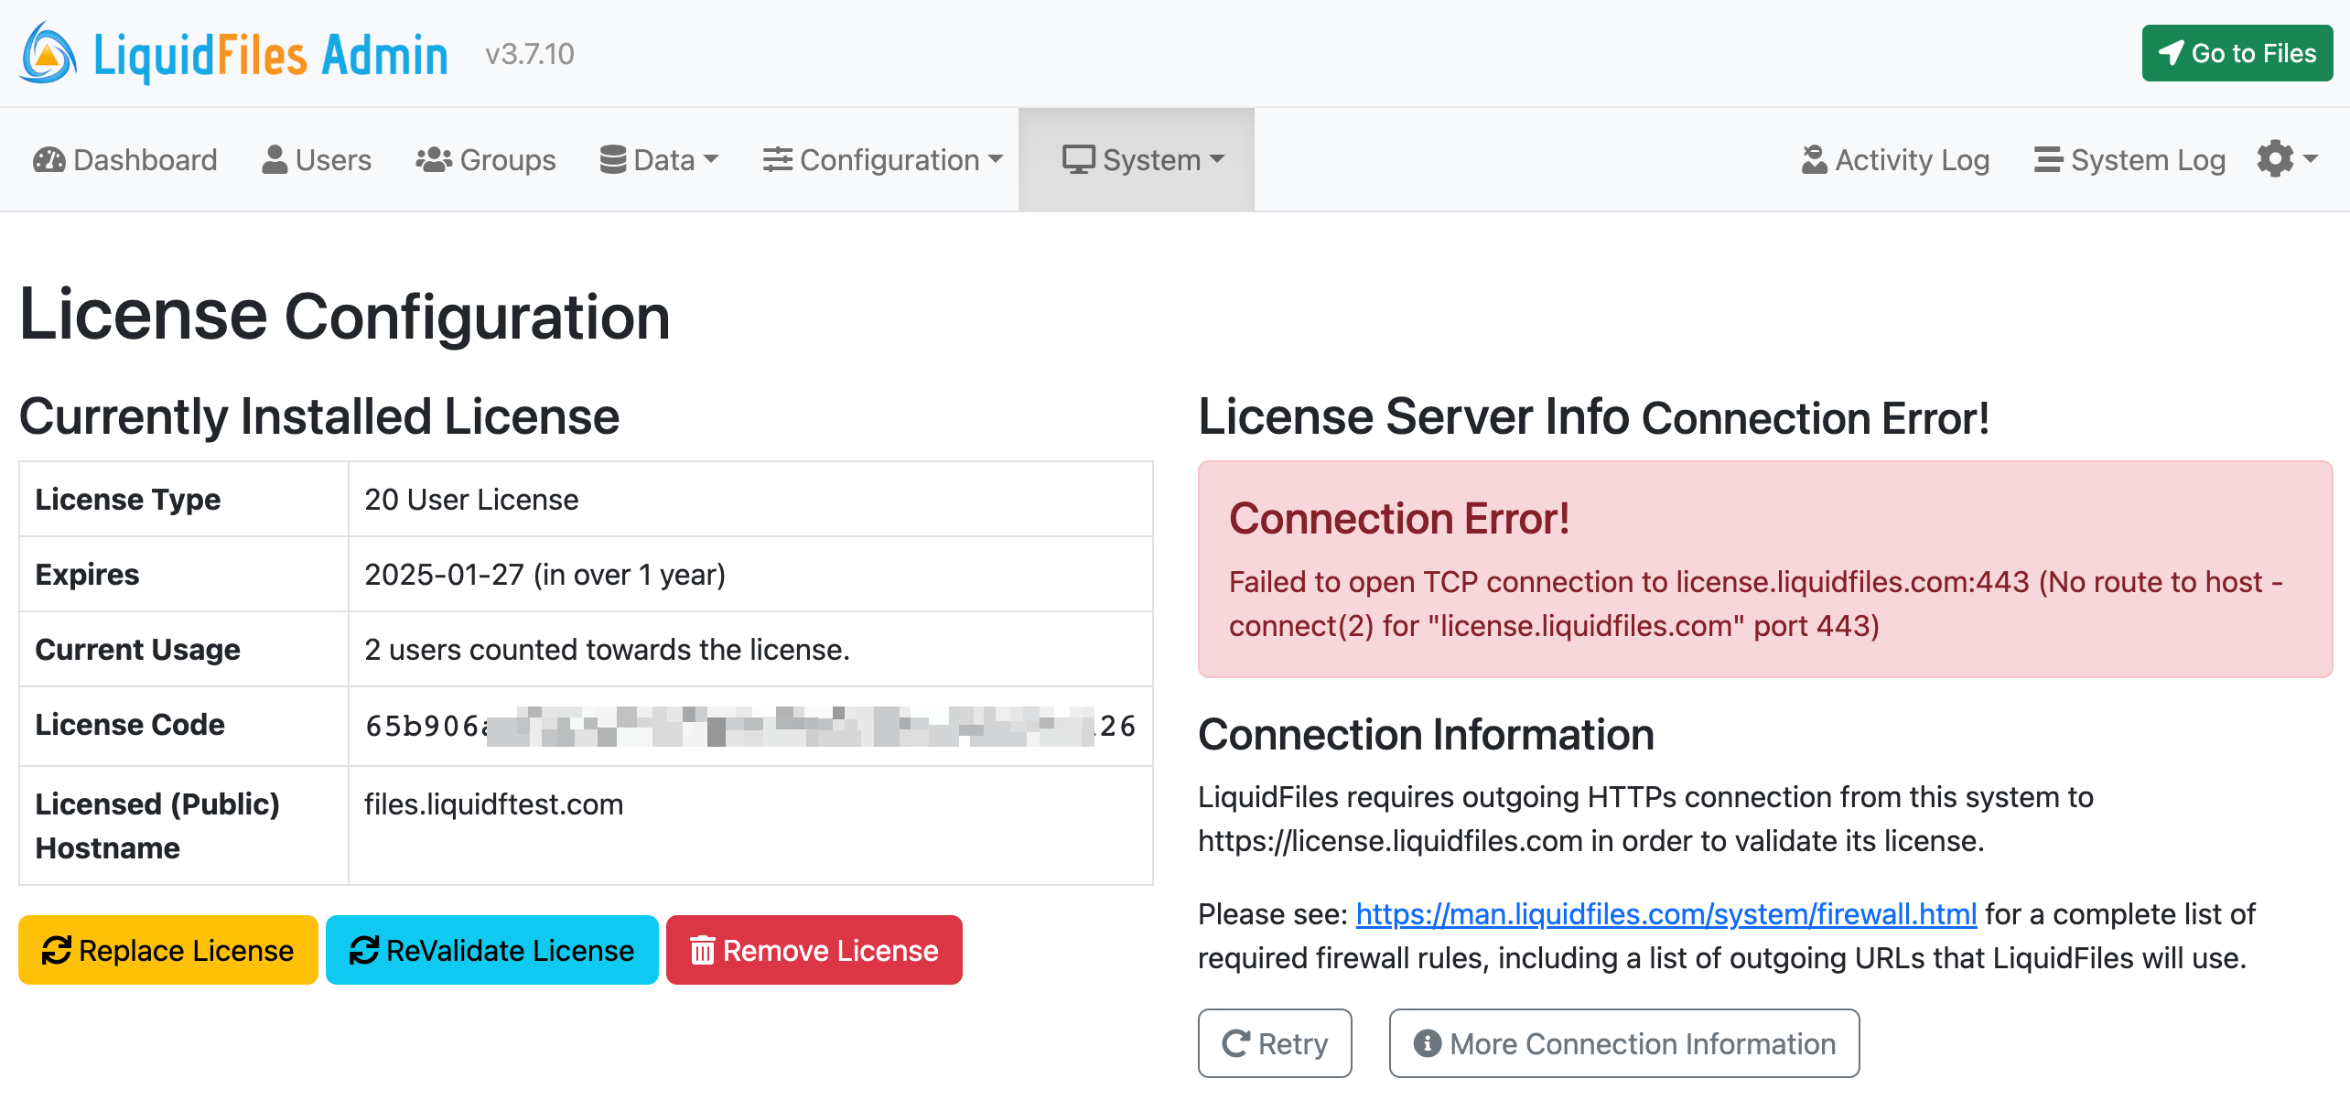The height and width of the screenshot is (1111, 2350).
Task: Click the More Connection Information button
Action: (1623, 1042)
